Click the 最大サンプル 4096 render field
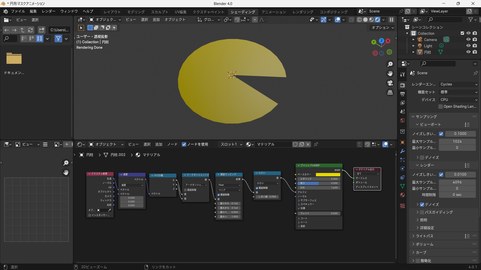Image resolution: width=481 pixels, height=270 pixels. 457,182
